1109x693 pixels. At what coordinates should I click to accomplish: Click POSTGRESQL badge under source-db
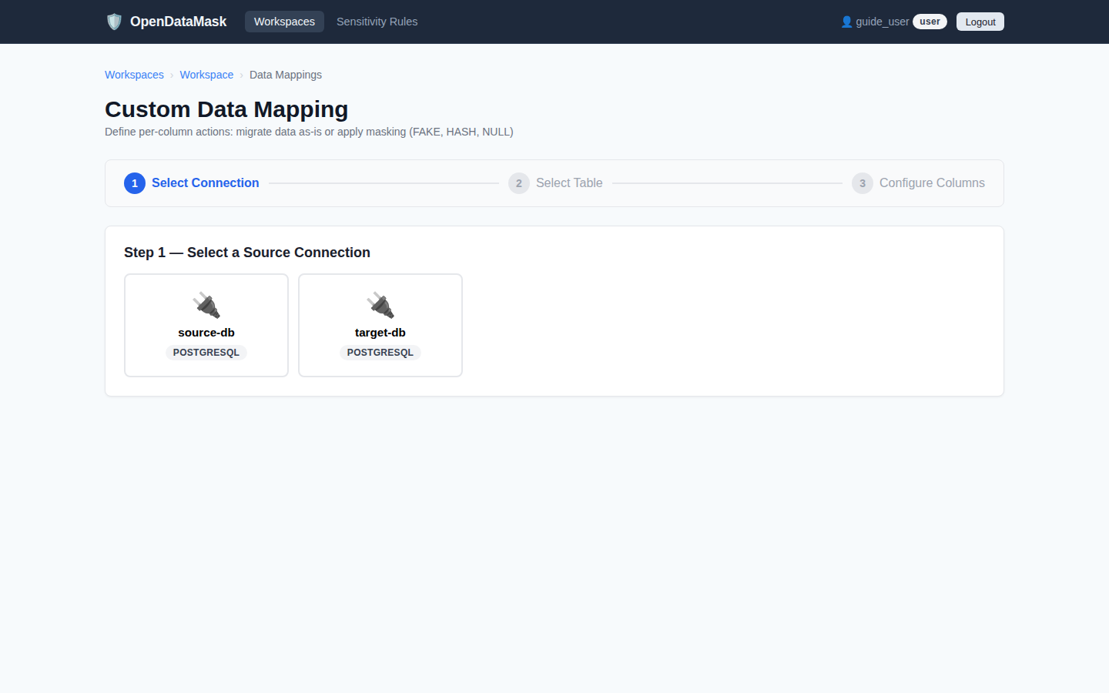point(206,353)
